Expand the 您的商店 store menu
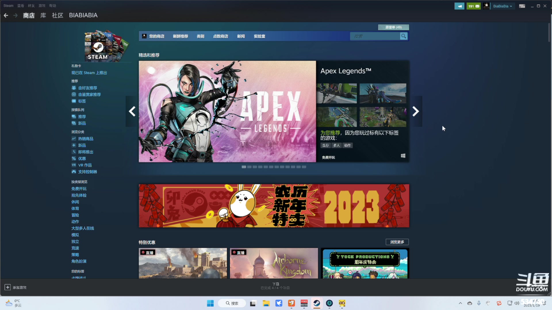This screenshot has width=552, height=310. 157,36
